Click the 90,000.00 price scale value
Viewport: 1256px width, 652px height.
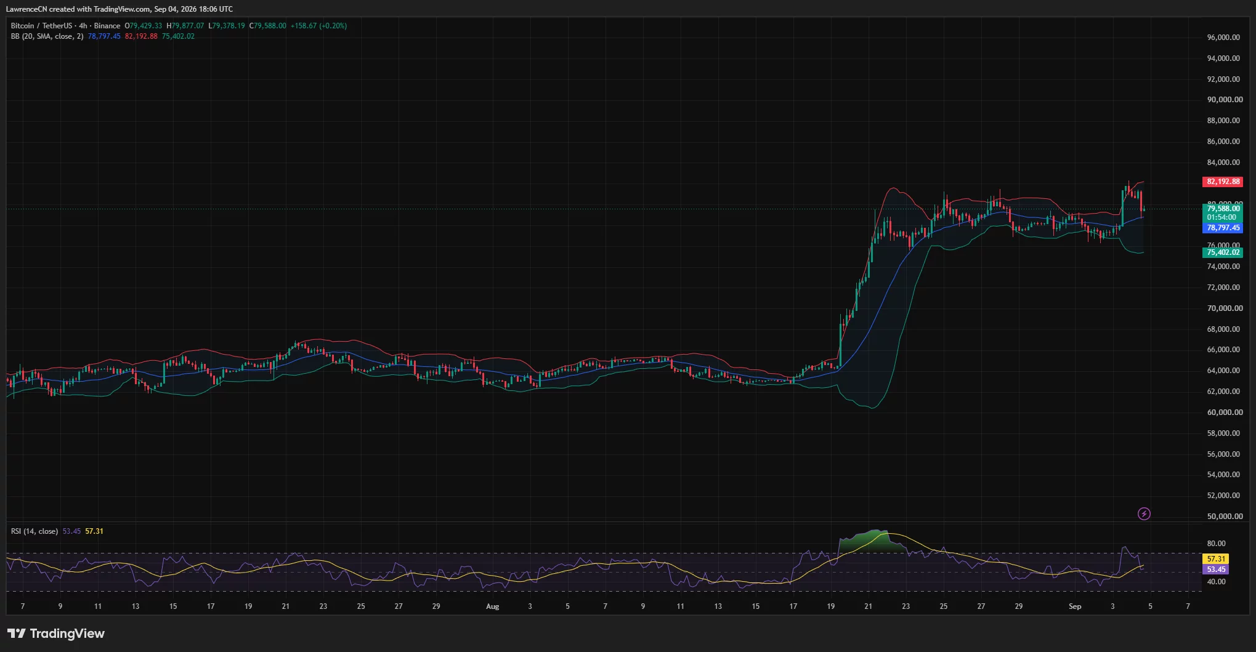coord(1225,100)
